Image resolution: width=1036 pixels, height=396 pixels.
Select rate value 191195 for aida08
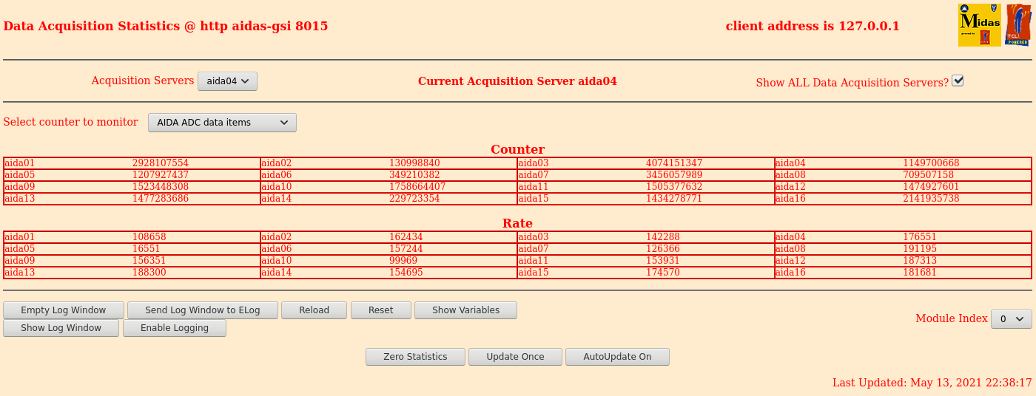pyautogui.click(x=920, y=249)
